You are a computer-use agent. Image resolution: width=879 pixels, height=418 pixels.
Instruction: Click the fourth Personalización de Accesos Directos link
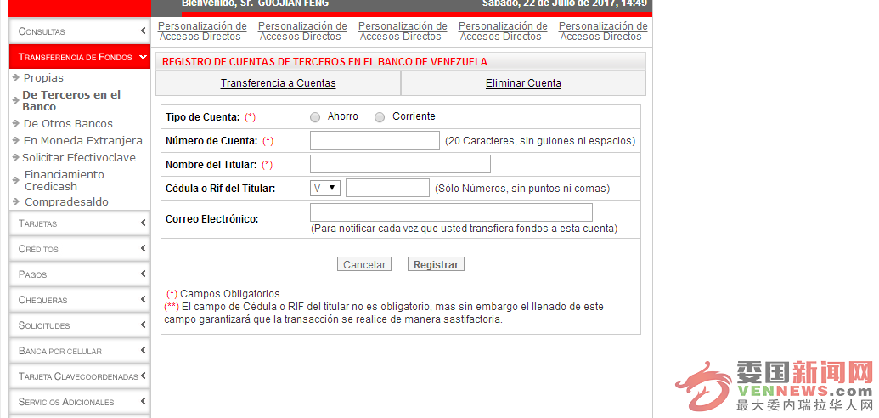pos(503,31)
